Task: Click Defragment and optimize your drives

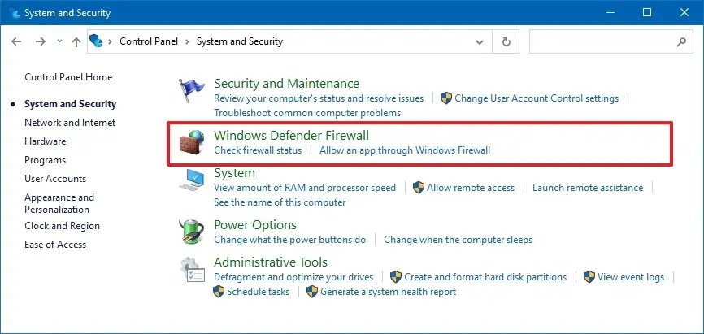Action: point(293,277)
